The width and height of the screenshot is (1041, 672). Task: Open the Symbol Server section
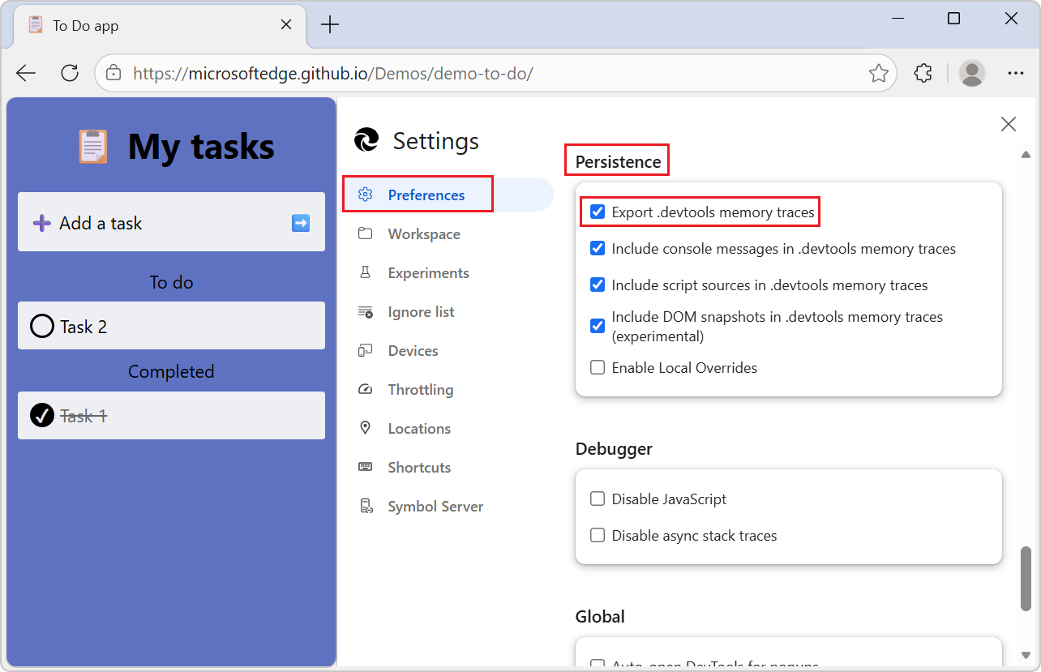(x=435, y=506)
